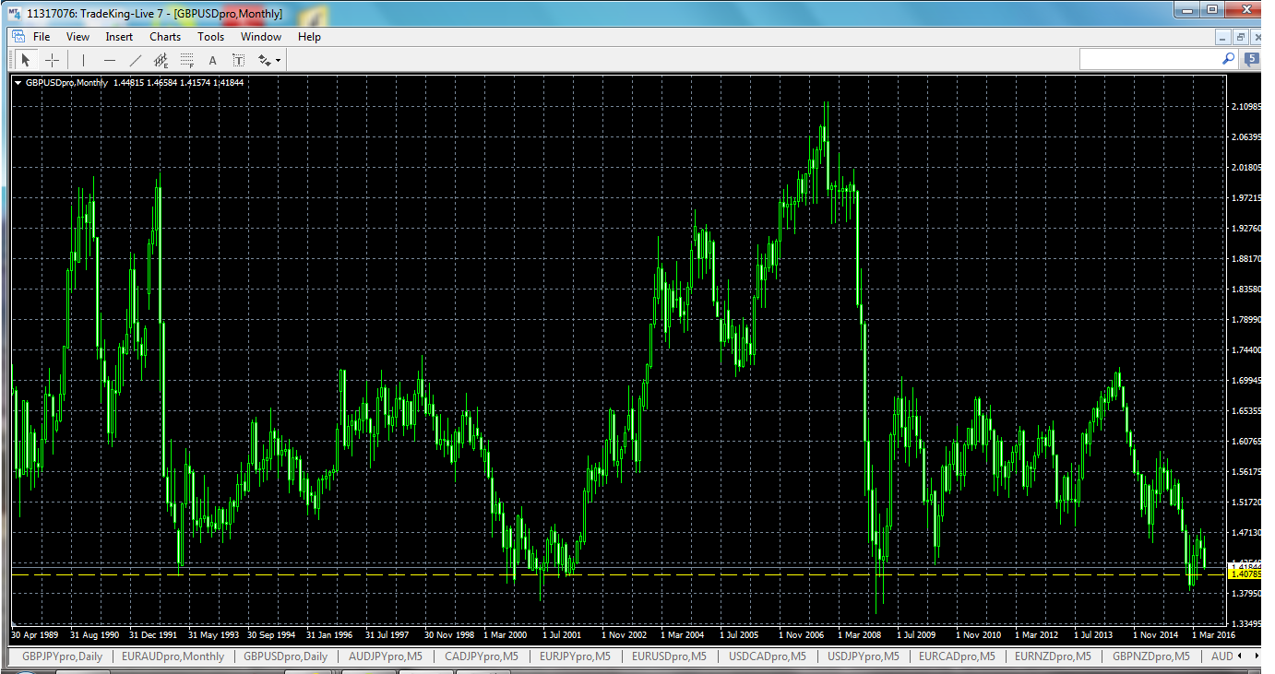The image size is (1275, 674).
Task: Start a symbol search with the magnifier
Action: pos(1228,58)
